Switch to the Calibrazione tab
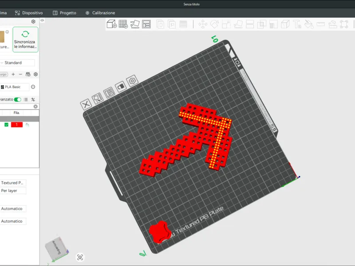 pyautogui.click(x=100, y=13)
